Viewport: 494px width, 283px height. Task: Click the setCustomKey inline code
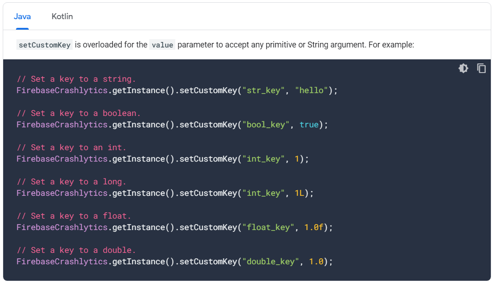point(44,45)
